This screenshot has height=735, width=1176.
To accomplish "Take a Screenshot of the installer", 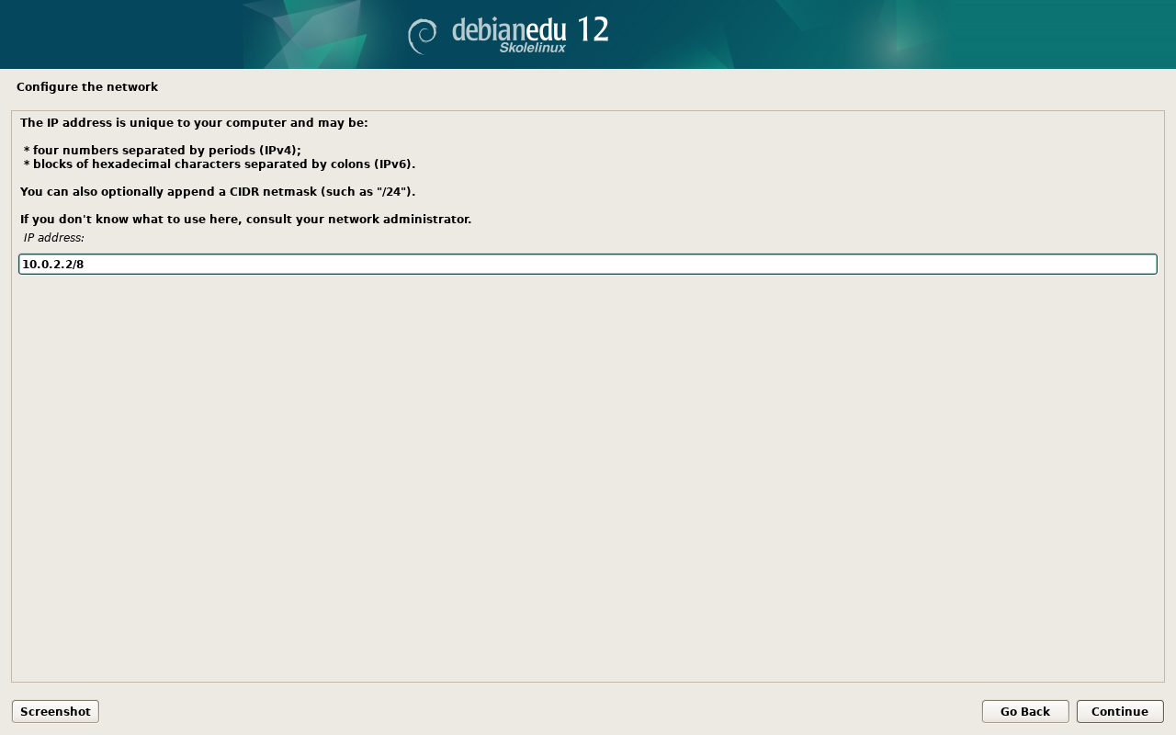I will click(x=55, y=711).
